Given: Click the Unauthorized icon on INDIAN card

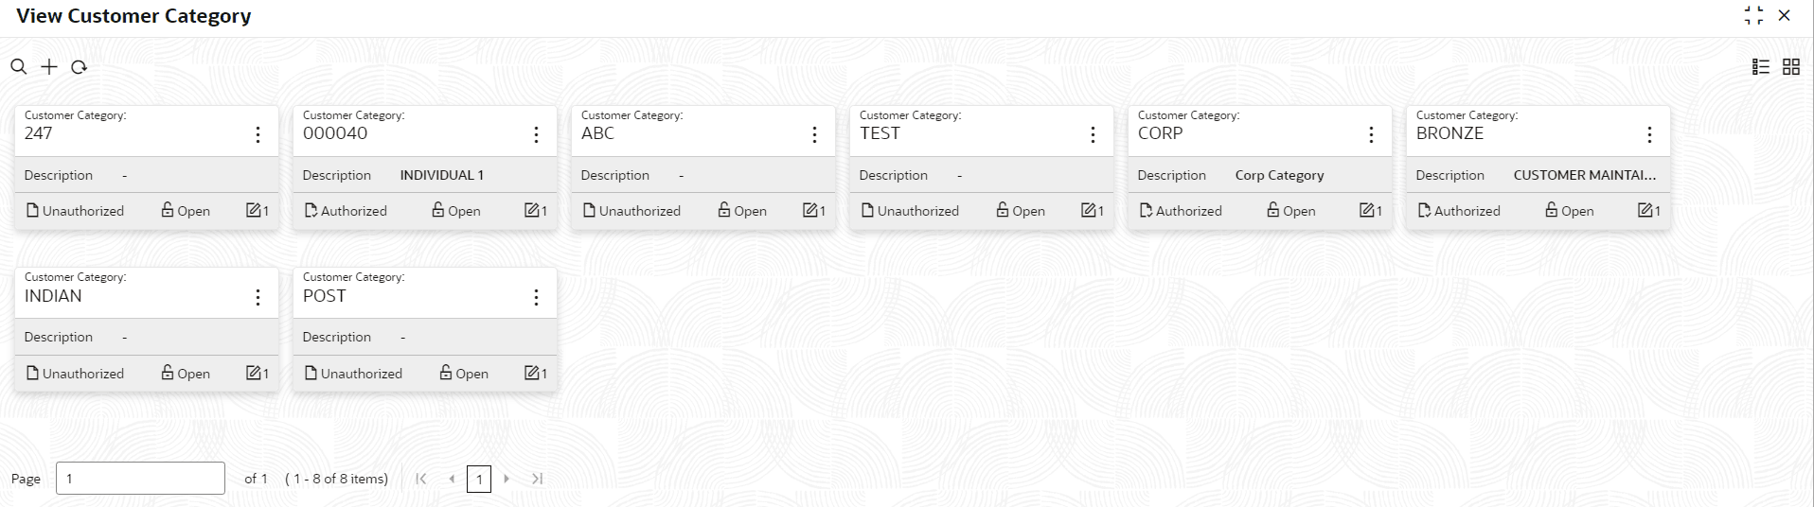Looking at the screenshot, I should point(32,373).
